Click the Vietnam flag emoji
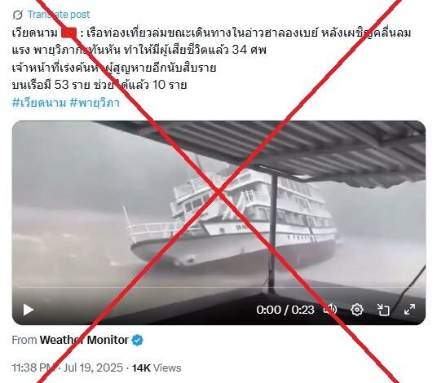Image resolution: width=437 pixels, height=383 pixels. point(68,33)
